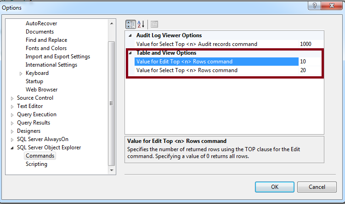Click the Alphabetical sort icon
The image size is (345, 204).
[141, 24]
